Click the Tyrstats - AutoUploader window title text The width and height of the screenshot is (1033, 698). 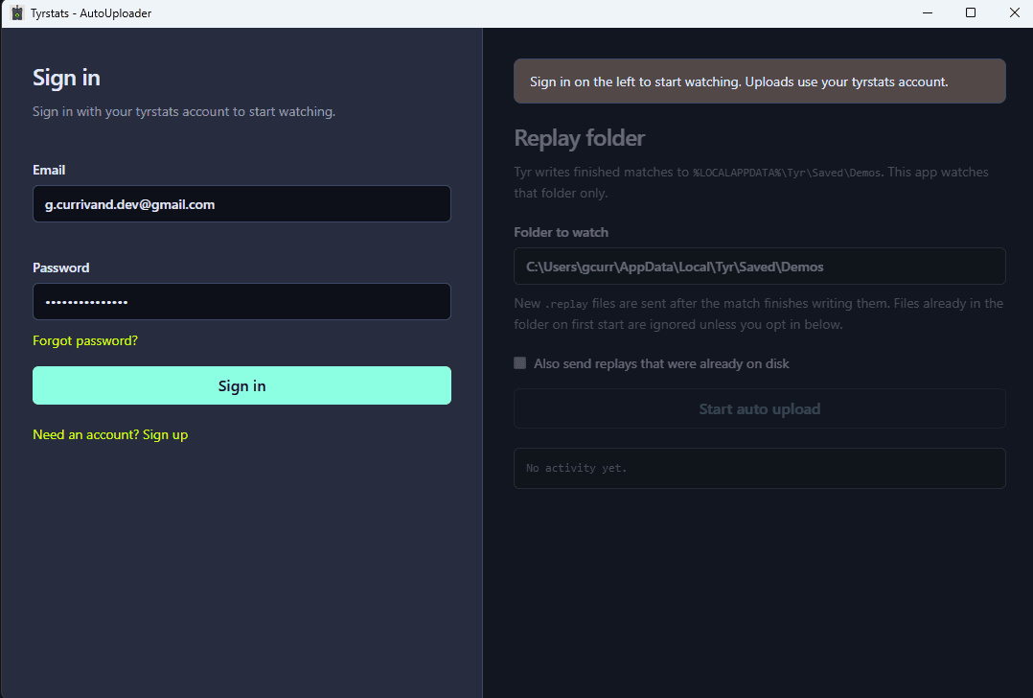pyautogui.click(x=91, y=13)
